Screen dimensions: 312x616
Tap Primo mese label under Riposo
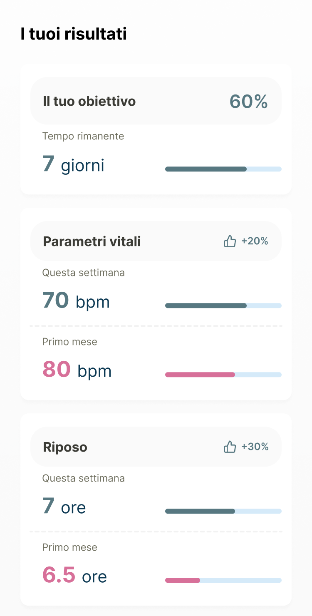[x=69, y=547]
